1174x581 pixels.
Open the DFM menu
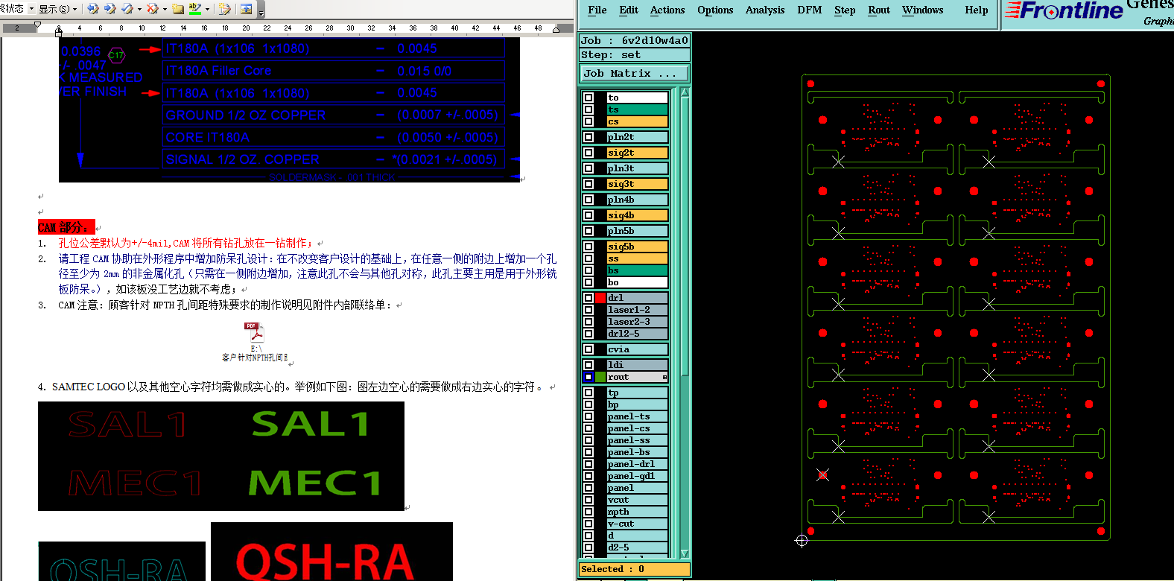tap(810, 10)
